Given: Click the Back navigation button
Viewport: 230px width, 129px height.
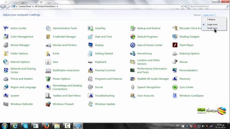Looking at the screenshot, I should [3, 6].
